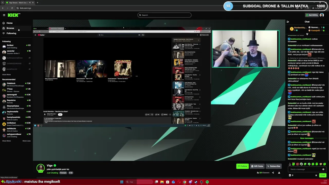Screen dimensions: 329x185
Task: Open Microsoft Store from taskbar
Action: click(x=168, y=182)
